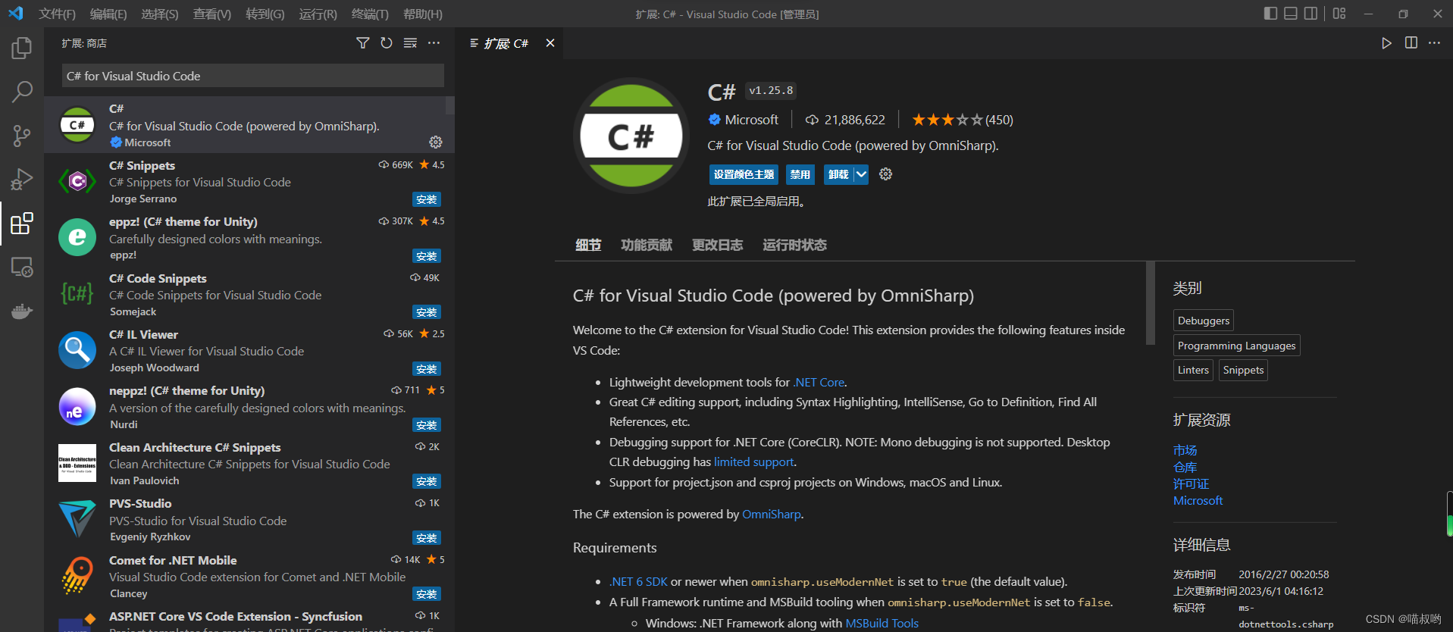Open the 终端(T) menu
Screen dimensions: 1453x632
point(370,14)
